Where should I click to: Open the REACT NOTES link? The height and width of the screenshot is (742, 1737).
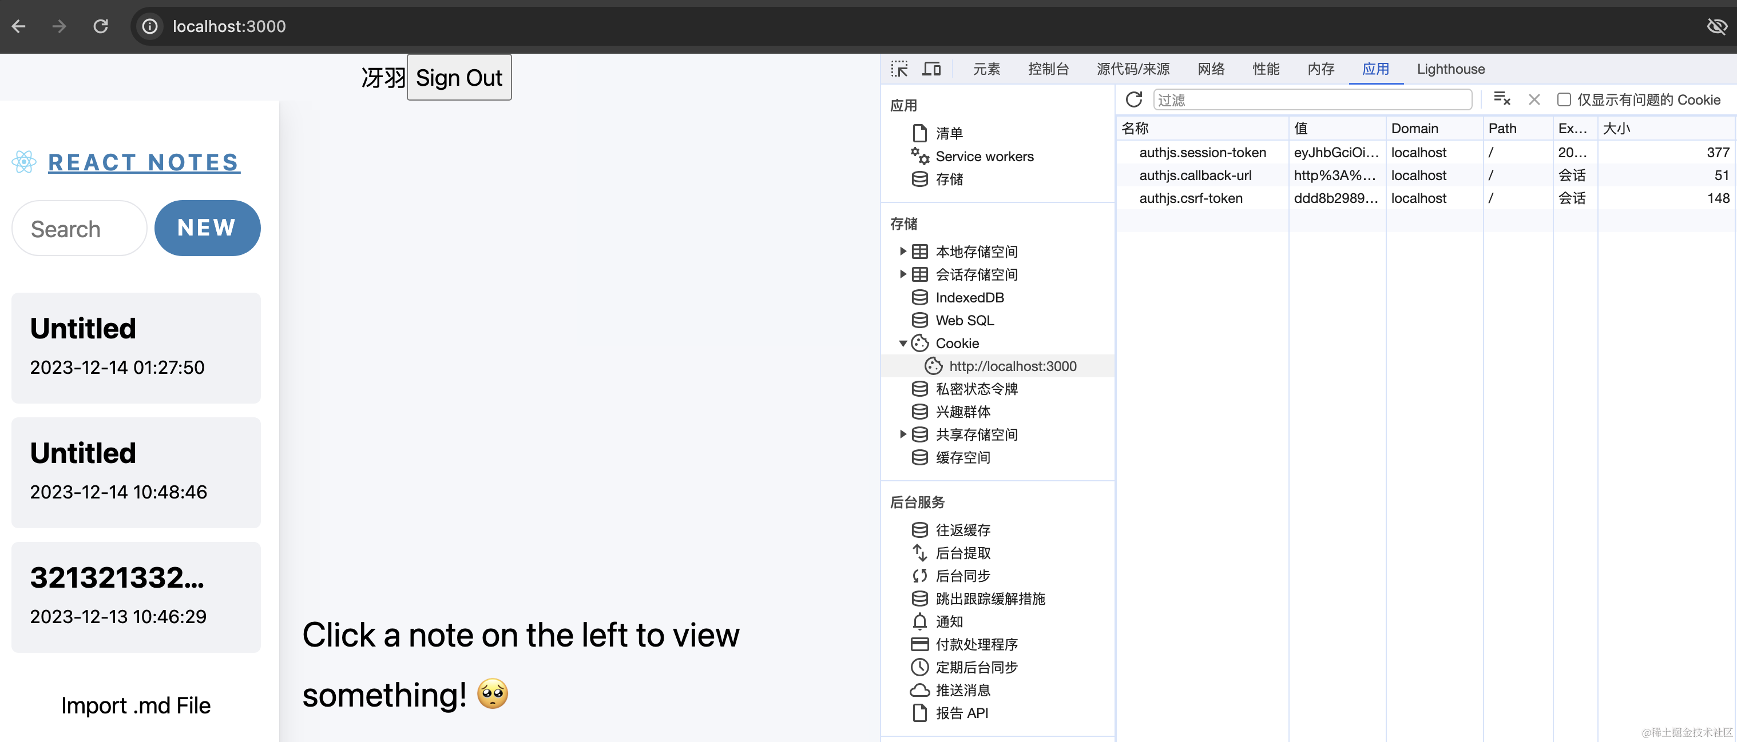(144, 162)
